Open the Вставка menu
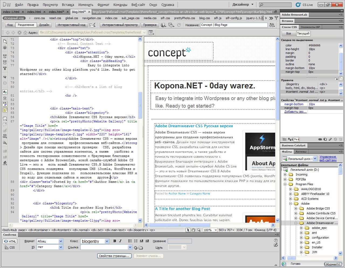Viewport: 345px width, 268px height. [68, 5]
